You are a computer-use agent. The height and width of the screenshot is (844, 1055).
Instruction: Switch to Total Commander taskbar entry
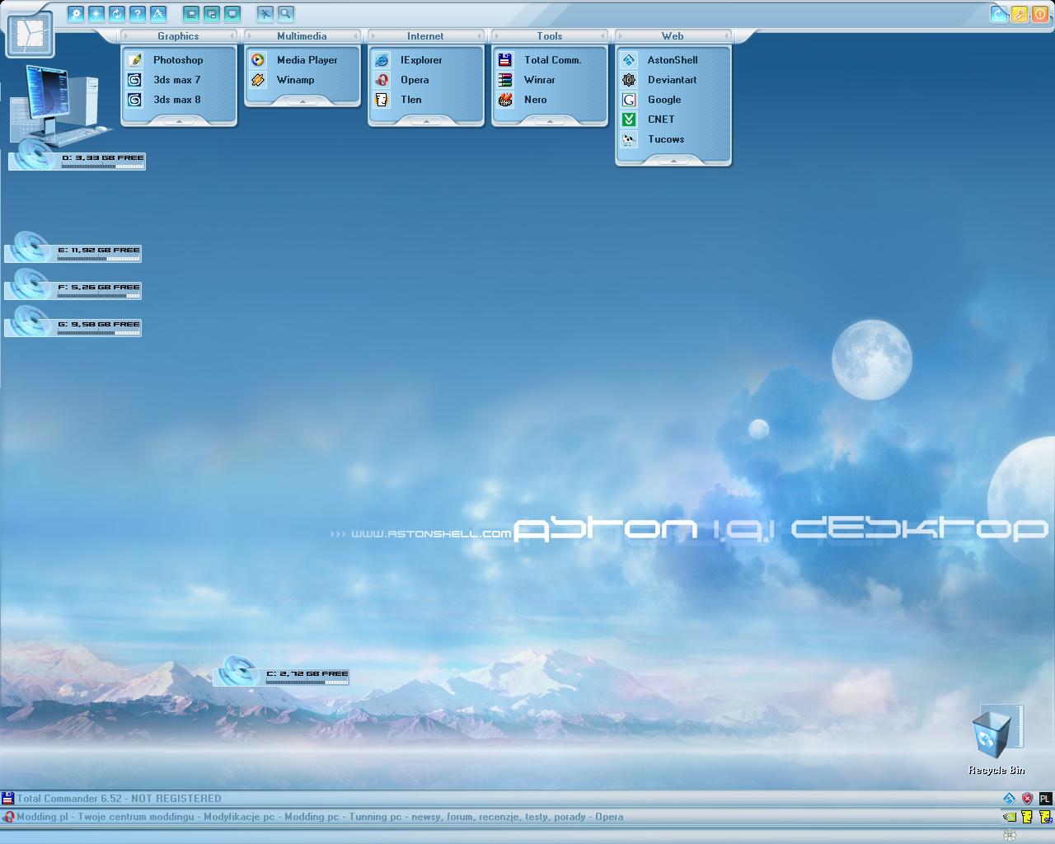click(x=120, y=798)
